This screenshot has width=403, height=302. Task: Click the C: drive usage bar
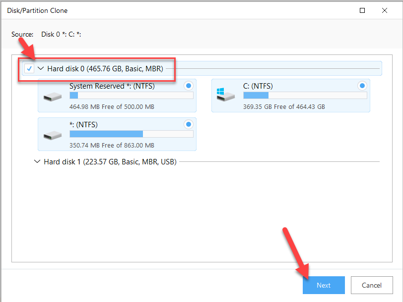coord(305,96)
